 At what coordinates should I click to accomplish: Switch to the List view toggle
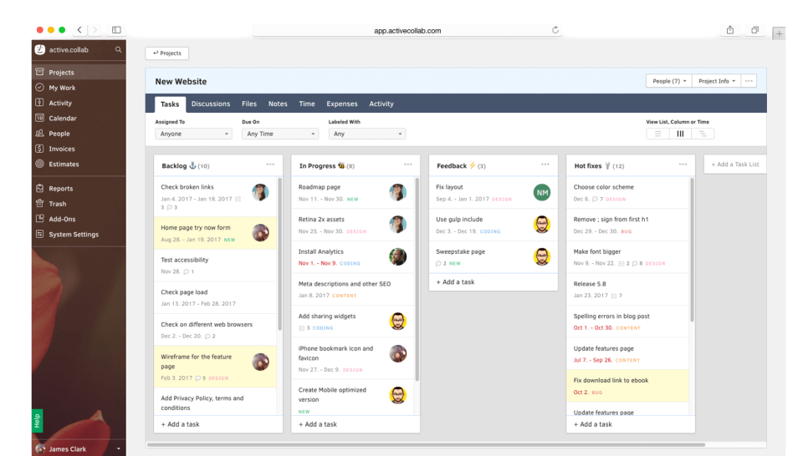pyautogui.click(x=657, y=134)
